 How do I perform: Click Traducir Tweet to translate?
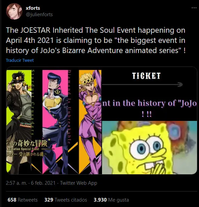pyautogui.click(x=20, y=60)
